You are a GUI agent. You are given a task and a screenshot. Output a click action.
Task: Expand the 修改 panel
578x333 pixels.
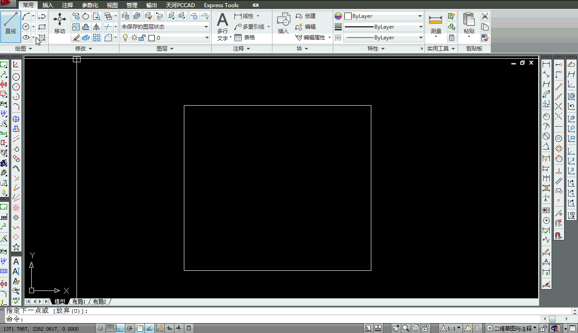(x=84, y=48)
